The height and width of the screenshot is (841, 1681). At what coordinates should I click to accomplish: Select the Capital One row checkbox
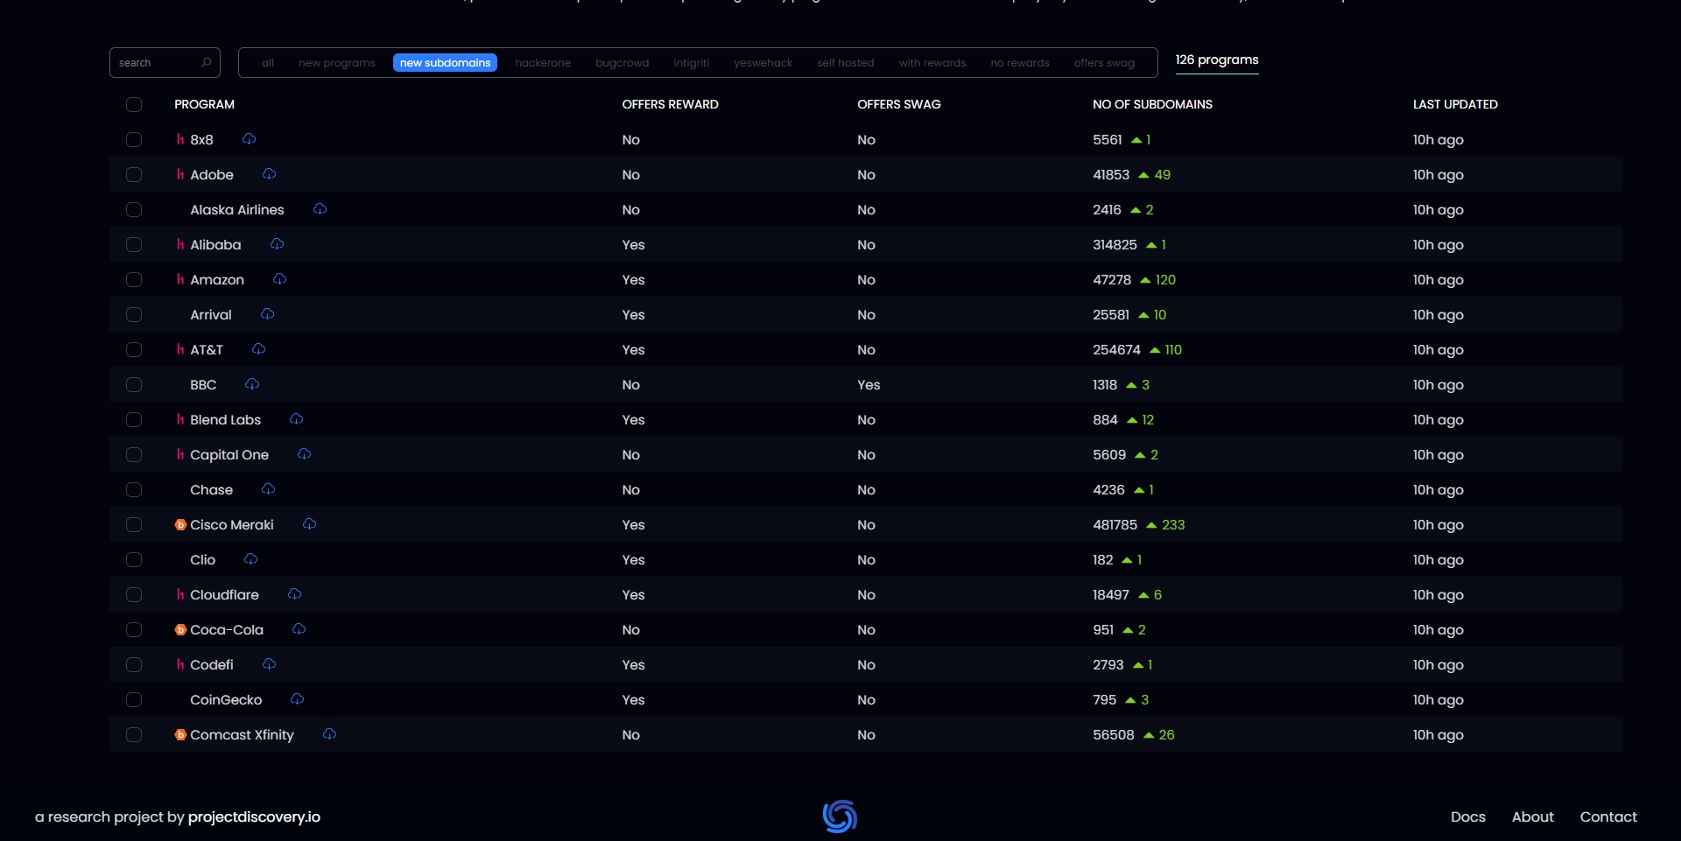(134, 455)
